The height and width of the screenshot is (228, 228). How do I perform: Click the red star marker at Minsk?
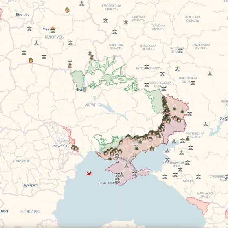click(x=53, y=28)
